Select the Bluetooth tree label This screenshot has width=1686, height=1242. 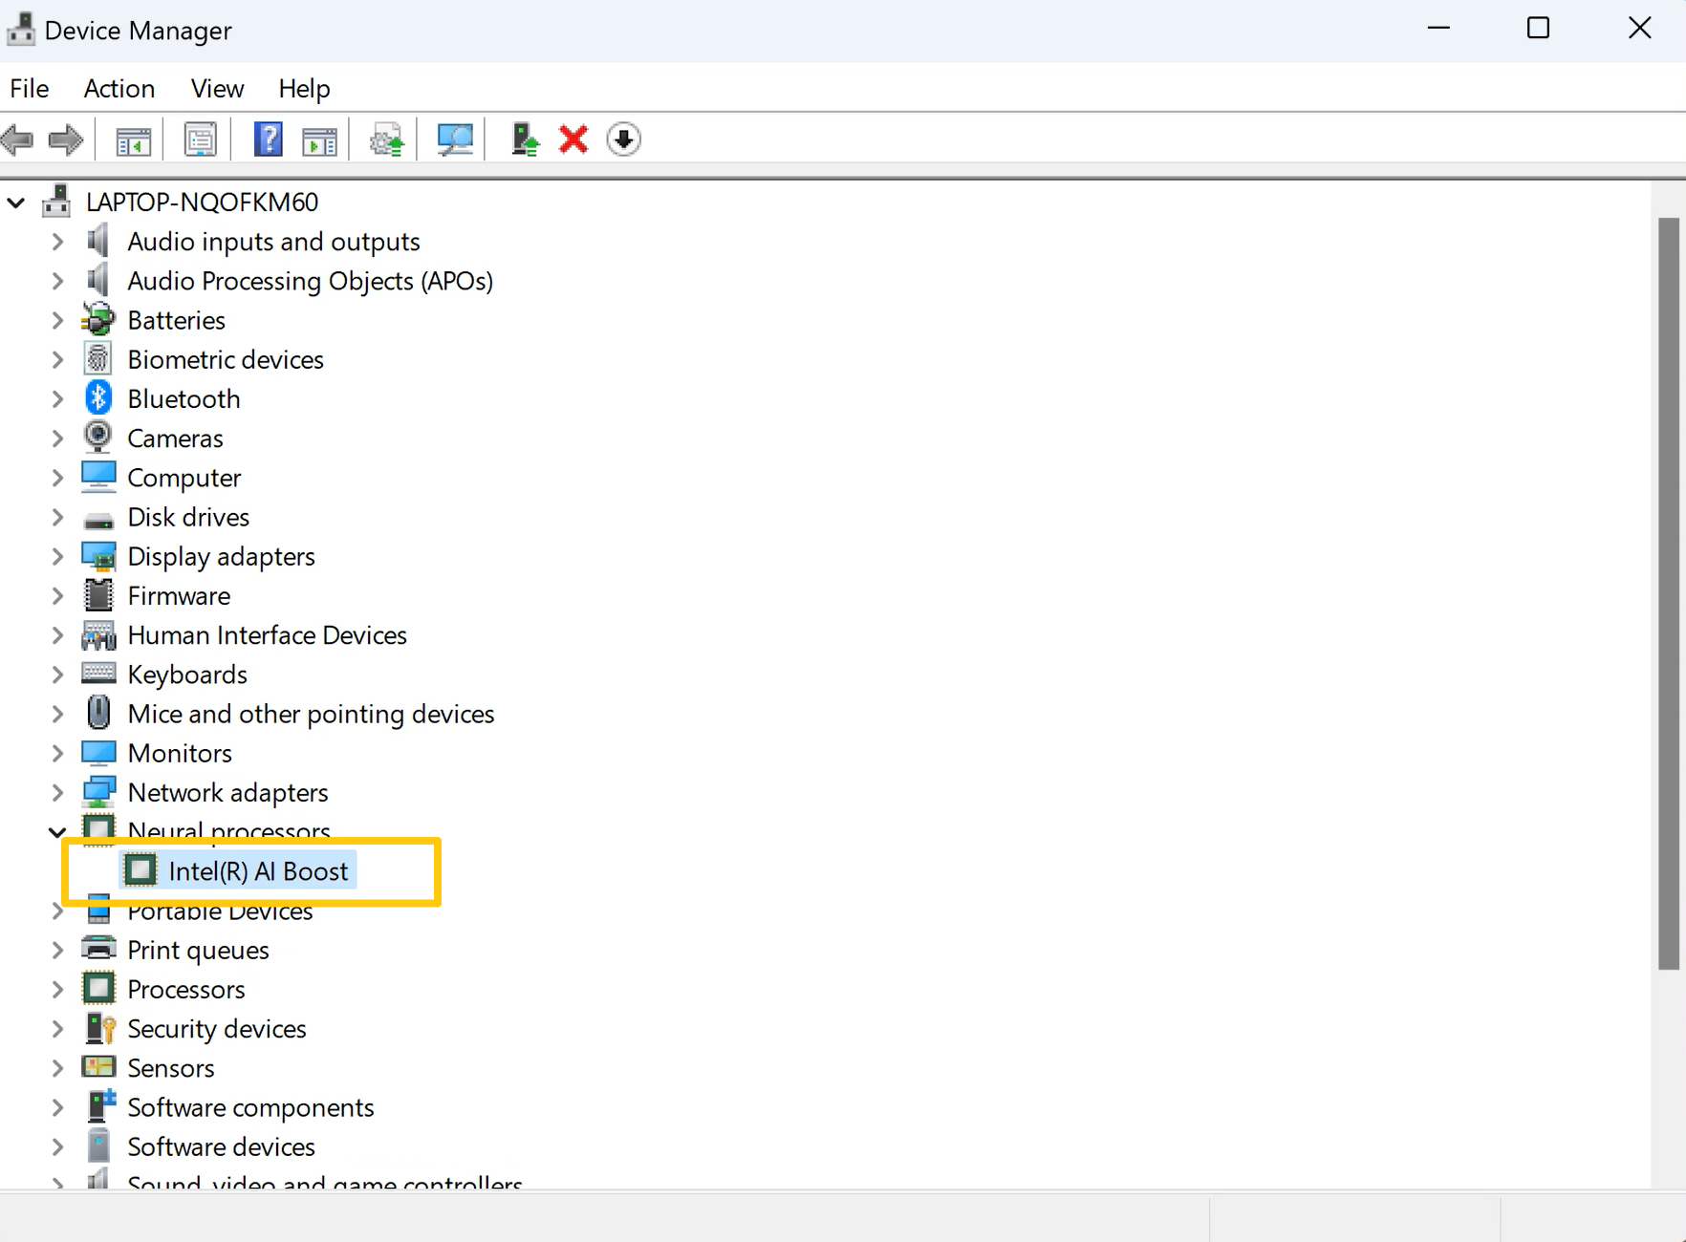[184, 398]
